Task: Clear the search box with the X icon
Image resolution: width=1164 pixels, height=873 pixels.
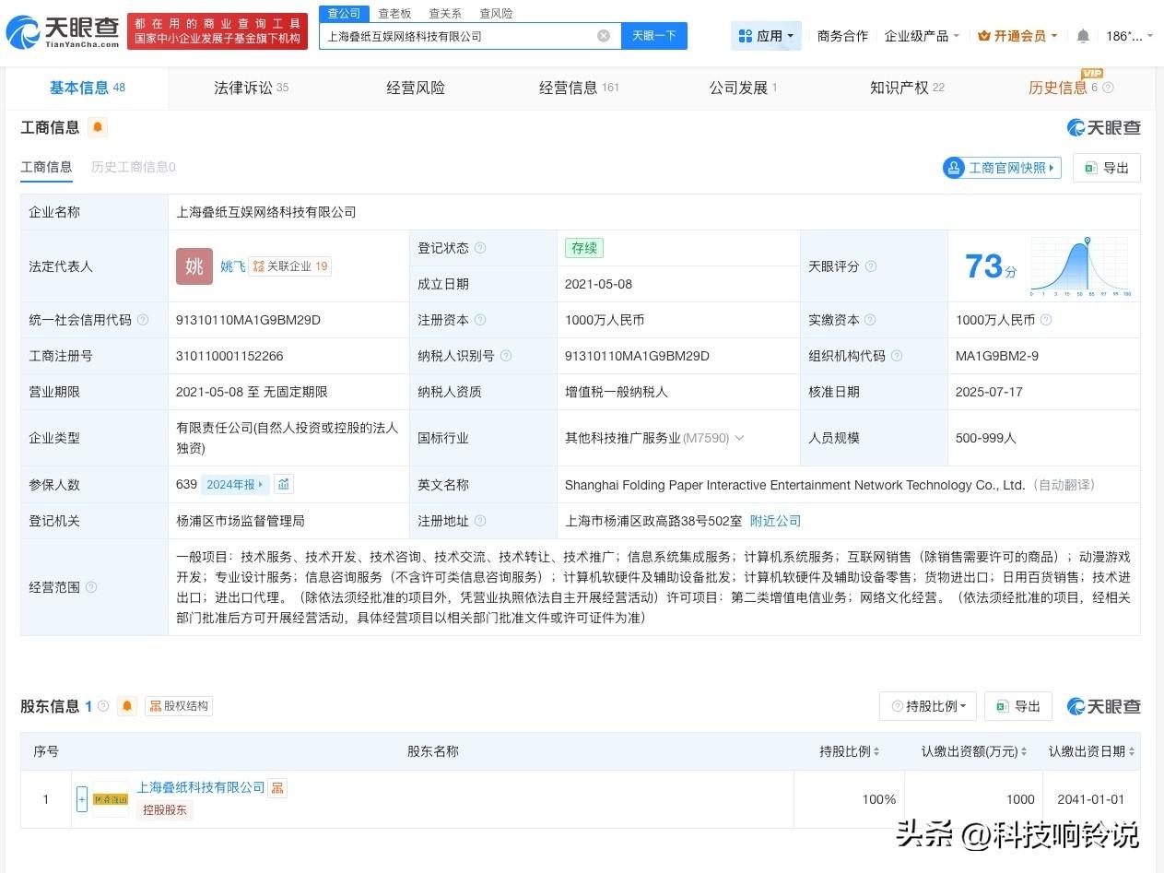Action: pos(604,36)
